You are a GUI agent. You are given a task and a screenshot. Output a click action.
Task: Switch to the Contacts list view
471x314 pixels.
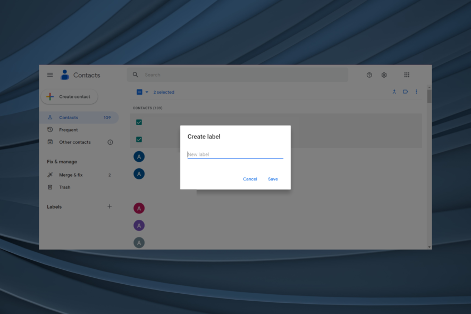coord(68,117)
